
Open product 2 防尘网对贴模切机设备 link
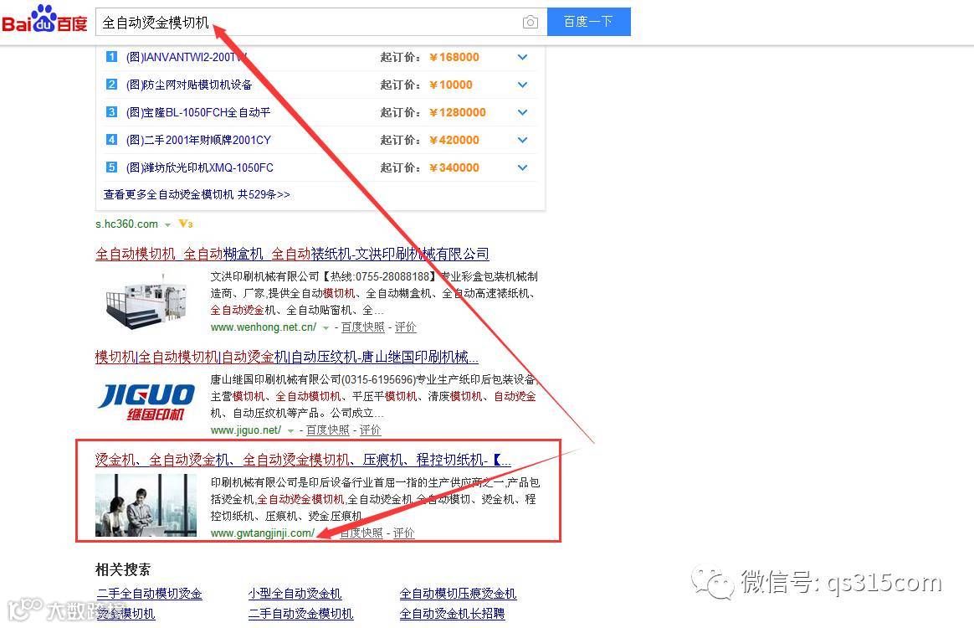coord(189,85)
